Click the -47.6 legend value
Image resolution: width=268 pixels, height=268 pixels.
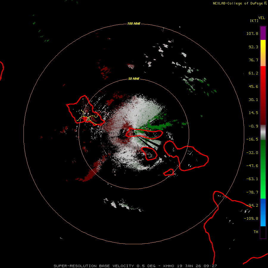pos(252,166)
